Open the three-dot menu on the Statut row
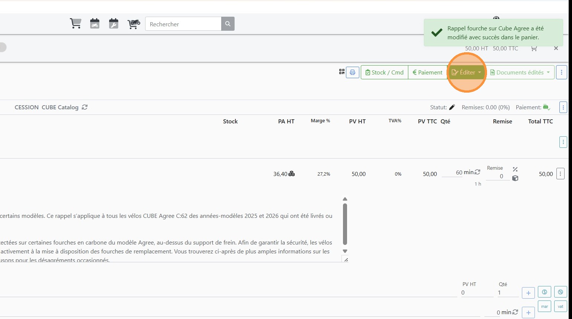The image size is (572, 319). [563, 107]
